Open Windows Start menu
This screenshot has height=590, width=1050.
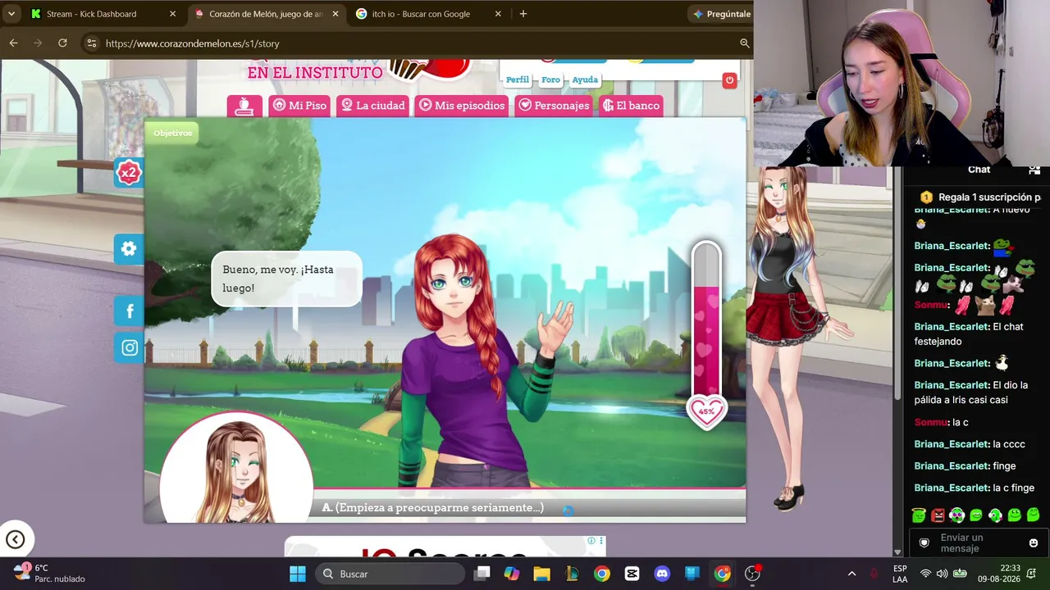tap(297, 574)
